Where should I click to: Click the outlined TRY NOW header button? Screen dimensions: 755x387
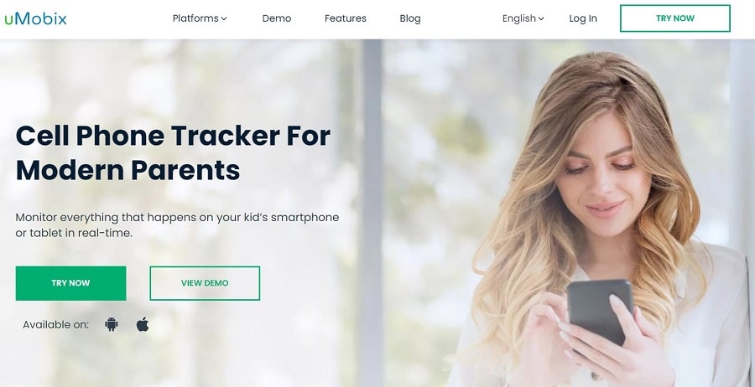pyautogui.click(x=675, y=18)
